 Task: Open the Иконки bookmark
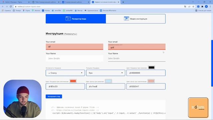click(36, 10)
